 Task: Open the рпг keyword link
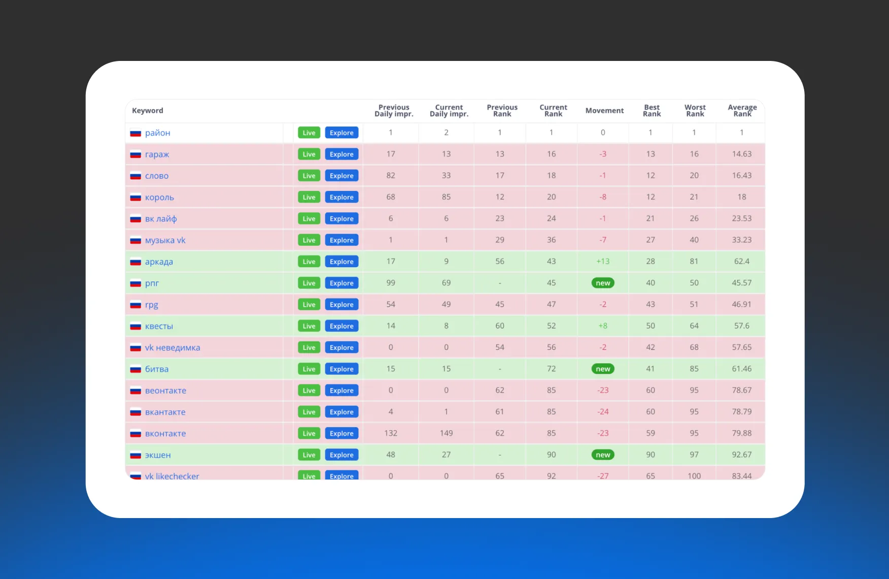(x=152, y=283)
